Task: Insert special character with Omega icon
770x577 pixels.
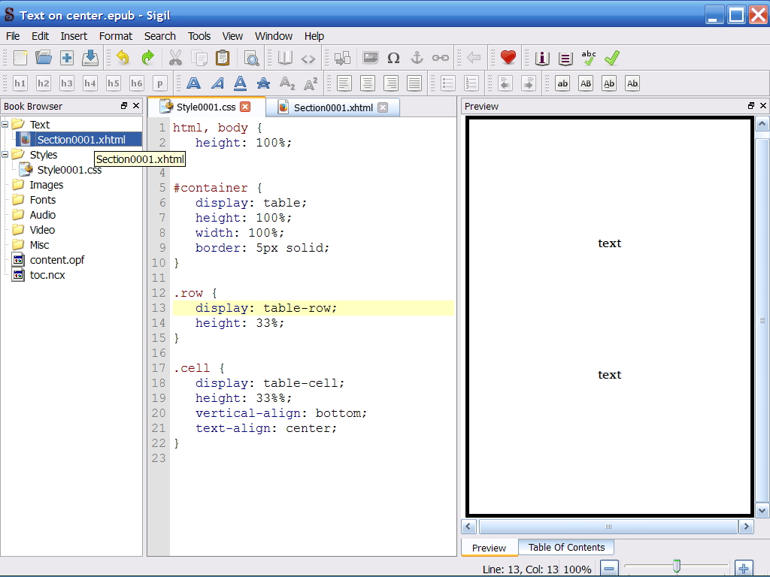Action: 393,58
